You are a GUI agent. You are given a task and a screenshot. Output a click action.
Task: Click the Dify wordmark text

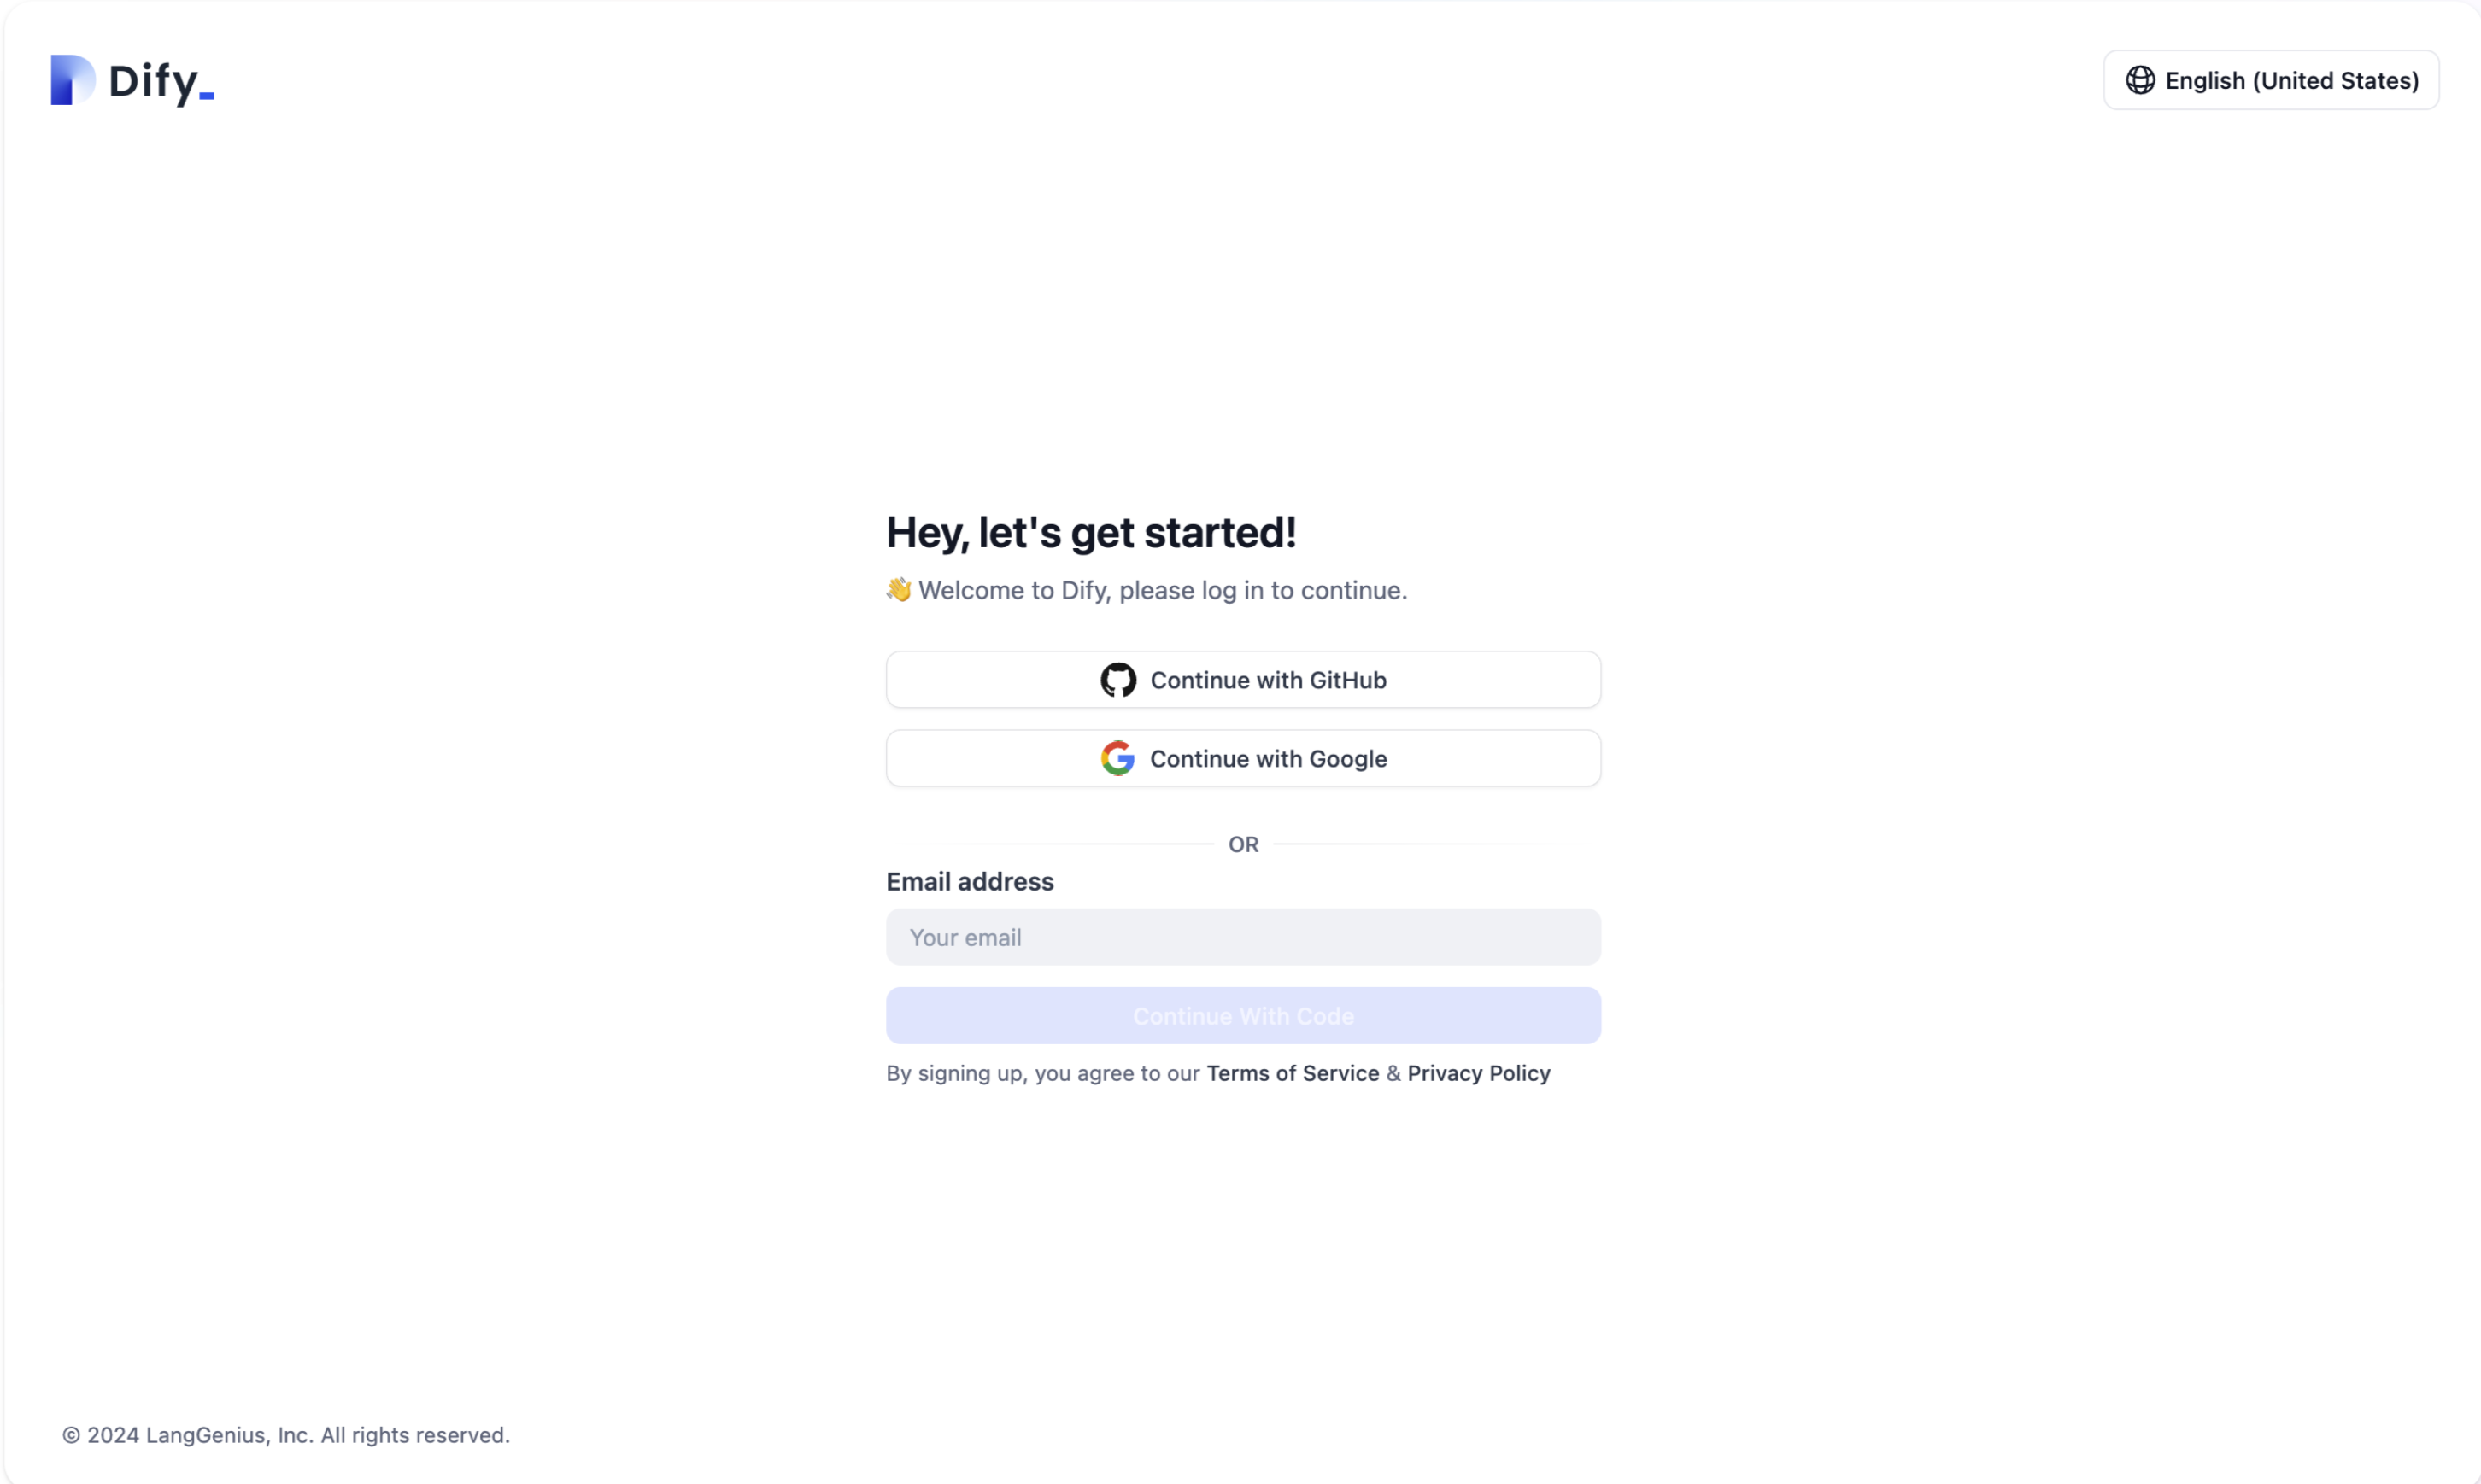pos(153,82)
